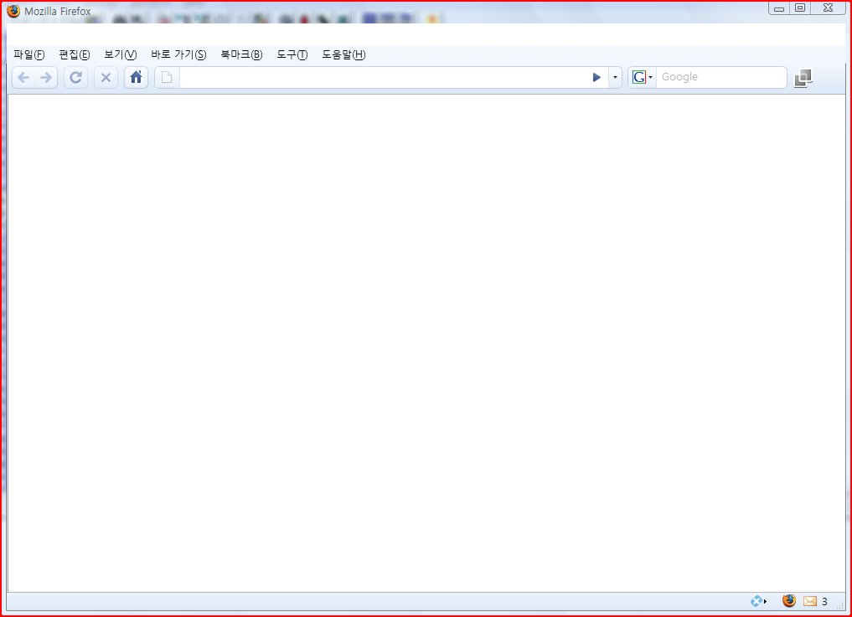Go to the Home page
852x617 pixels.
click(136, 78)
